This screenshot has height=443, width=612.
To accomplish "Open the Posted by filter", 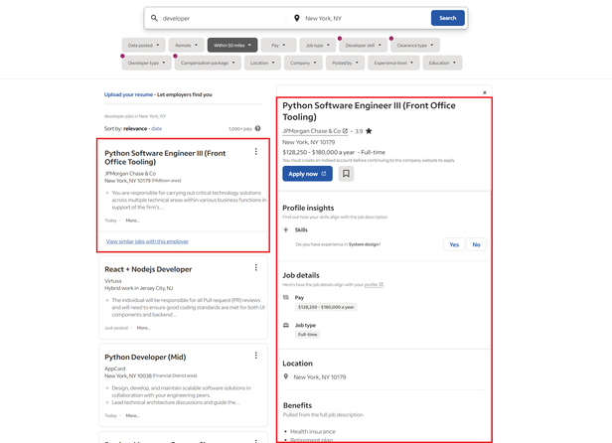I will pos(345,63).
